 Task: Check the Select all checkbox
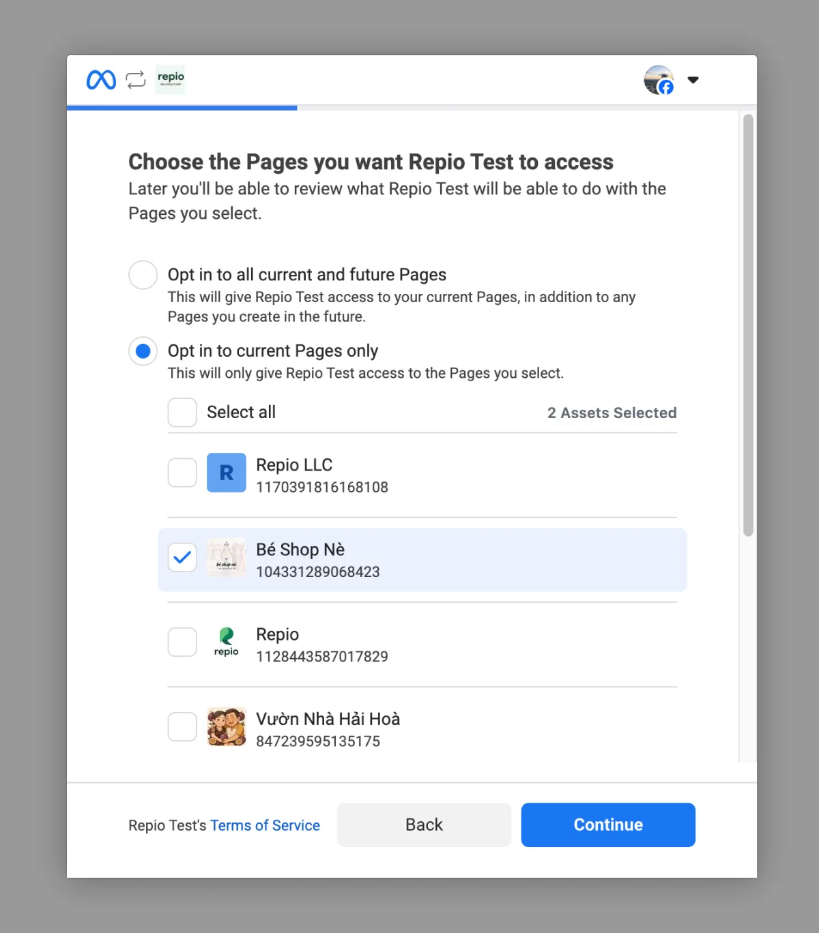click(182, 413)
